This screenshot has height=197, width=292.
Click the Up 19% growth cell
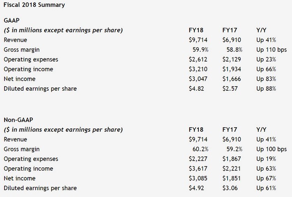coord(267,159)
